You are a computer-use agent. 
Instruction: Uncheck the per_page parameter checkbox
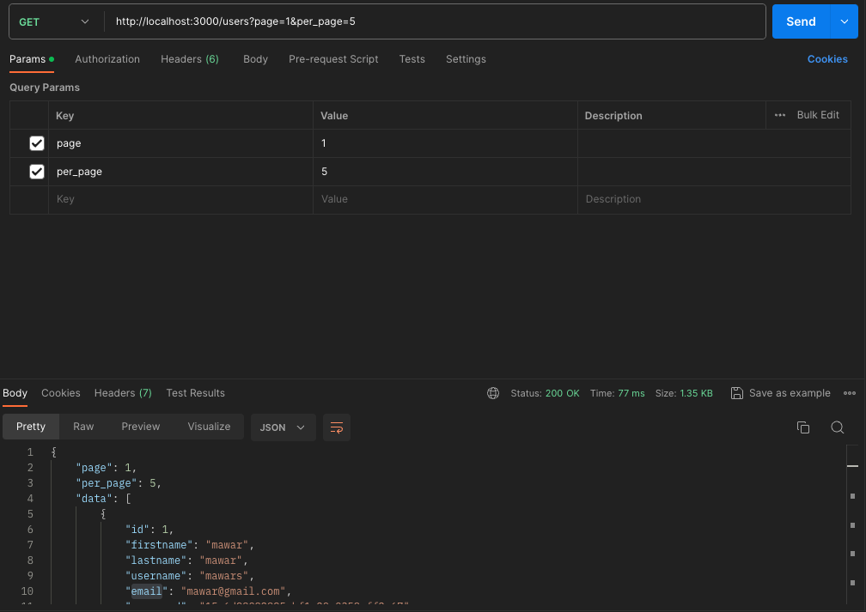pos(37,172)
